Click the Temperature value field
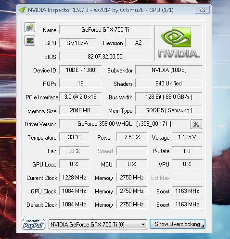The height and width of the screenshot is (239, 230). coord(74,137)
